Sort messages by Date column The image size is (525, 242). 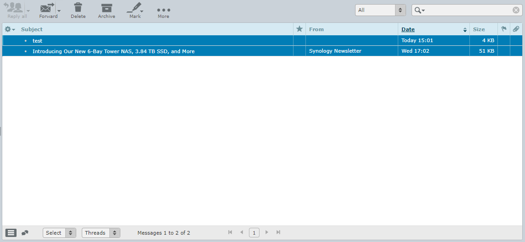point(408,29)
